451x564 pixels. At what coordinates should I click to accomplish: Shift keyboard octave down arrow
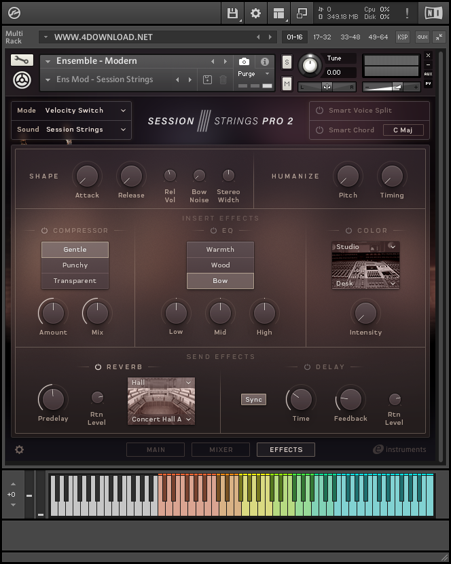click(x=13, y=505)
